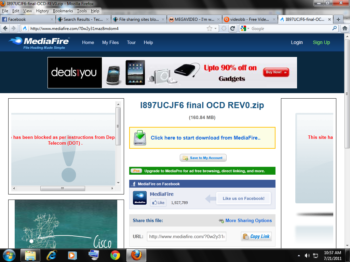This screenshot has height=262, width=350.
Task: Switch to the MEGAVIDEO tab
Action: [x=194, y=19]
